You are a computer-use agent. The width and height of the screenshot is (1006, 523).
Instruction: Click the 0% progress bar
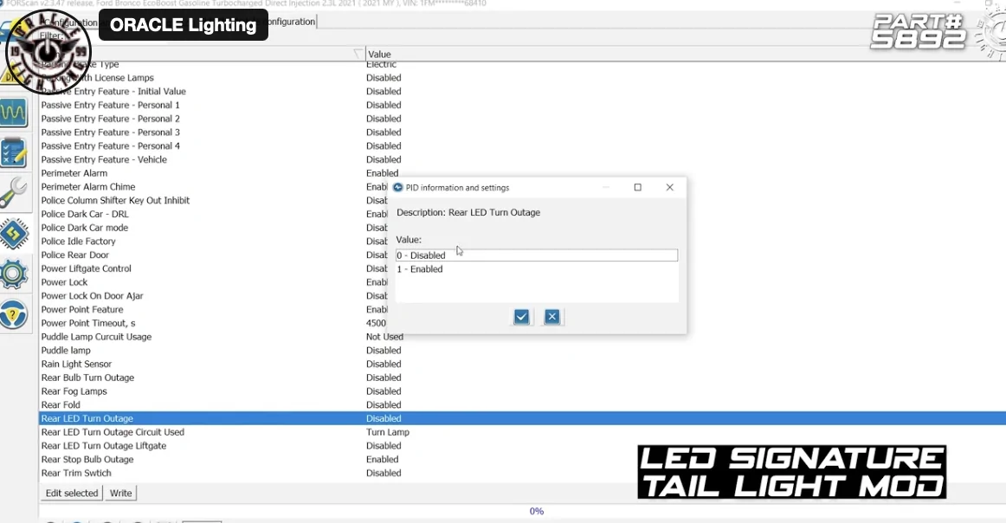(537, 511)
